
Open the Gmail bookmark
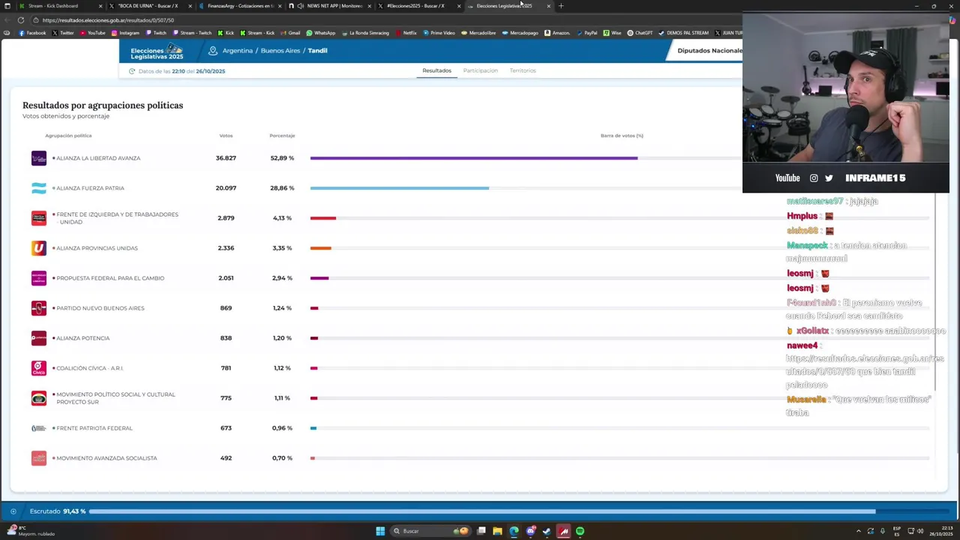[290, 33]
